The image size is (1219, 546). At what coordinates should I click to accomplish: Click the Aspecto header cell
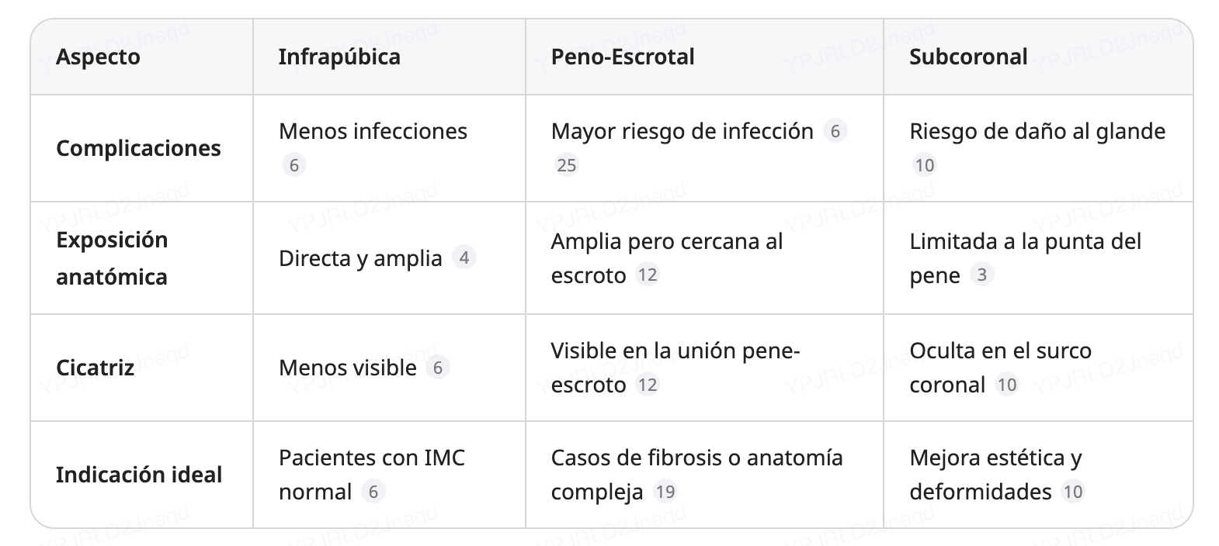(98, 57)
